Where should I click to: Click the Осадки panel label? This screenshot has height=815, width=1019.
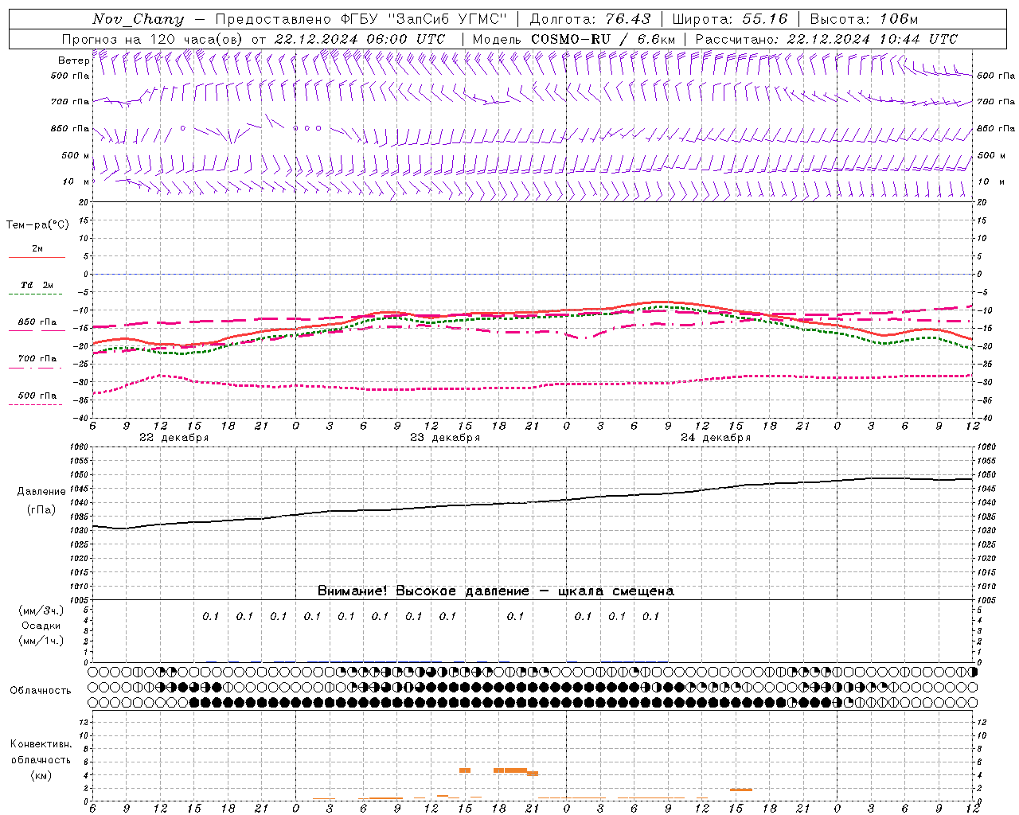click(x=41, y=626)
